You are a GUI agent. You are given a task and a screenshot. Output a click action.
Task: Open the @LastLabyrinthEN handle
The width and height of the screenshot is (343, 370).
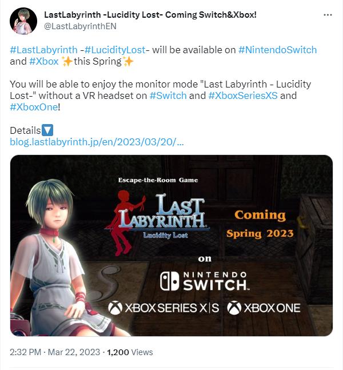(x=80, y=26)
